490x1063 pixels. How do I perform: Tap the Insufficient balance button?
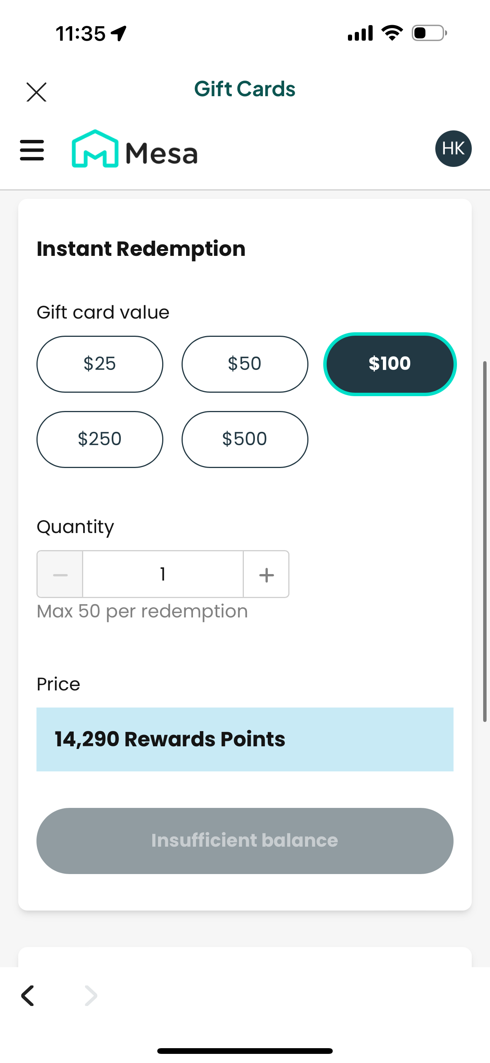[x=245, y=841]
